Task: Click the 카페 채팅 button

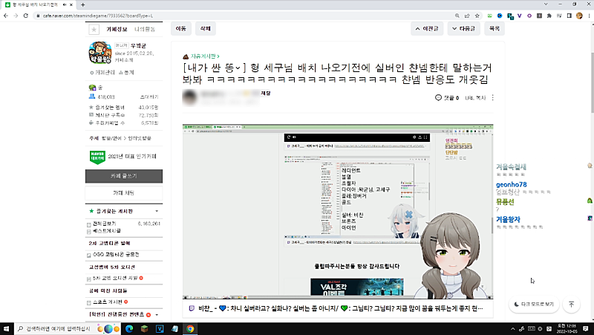Action: (124, 193)
